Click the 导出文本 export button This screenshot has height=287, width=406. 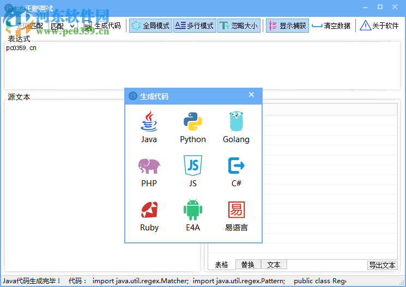[383, 265]
